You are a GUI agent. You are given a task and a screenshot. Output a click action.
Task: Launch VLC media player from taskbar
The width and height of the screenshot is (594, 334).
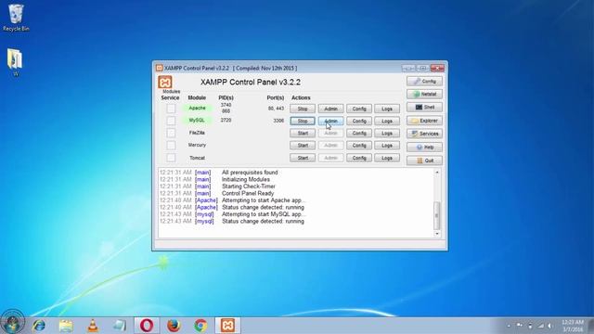coord(93,326)
